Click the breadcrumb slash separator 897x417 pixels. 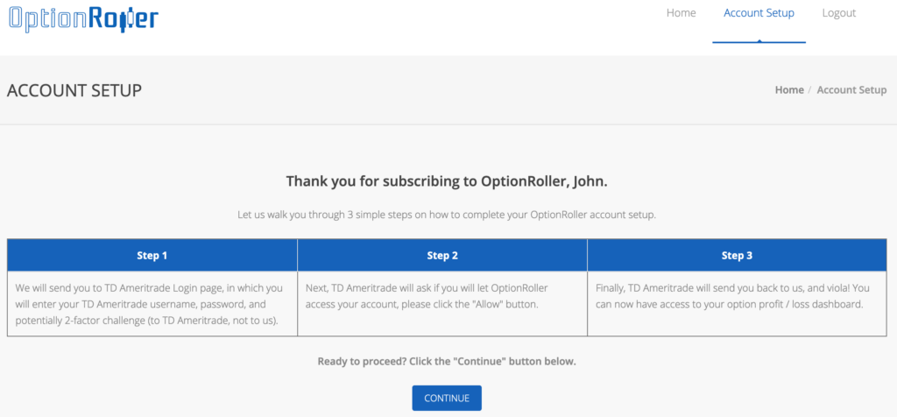810,90
